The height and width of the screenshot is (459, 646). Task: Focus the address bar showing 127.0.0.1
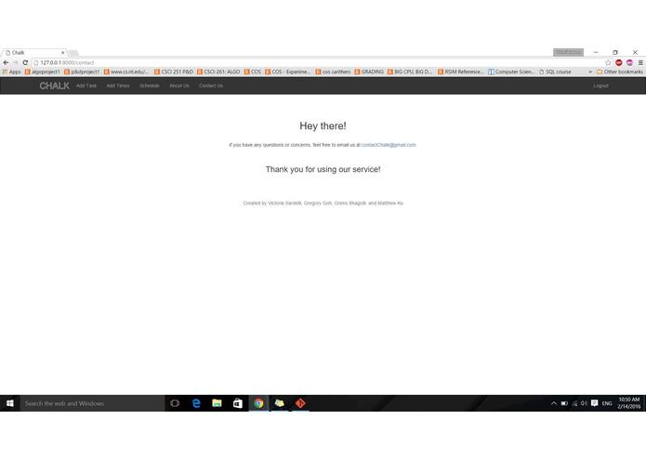[x=317, y=62]
